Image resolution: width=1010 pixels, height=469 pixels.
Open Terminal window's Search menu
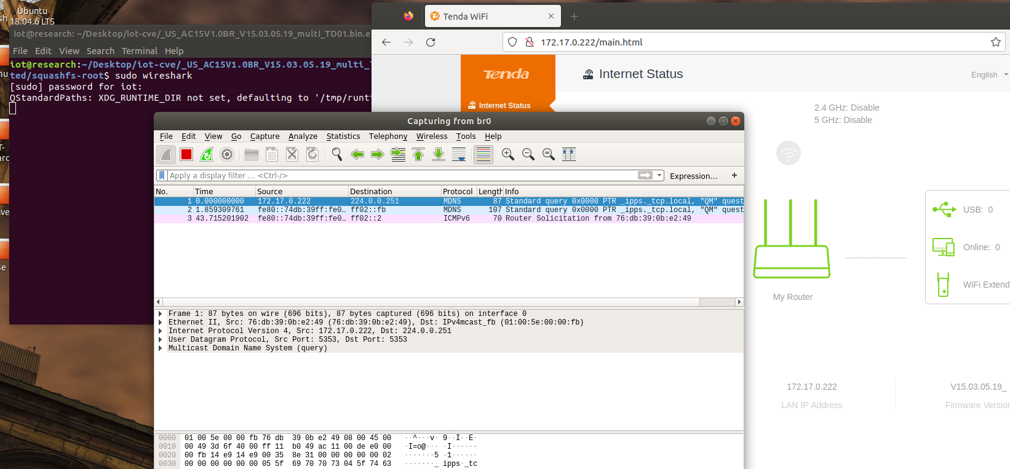[x=100, y=51]
